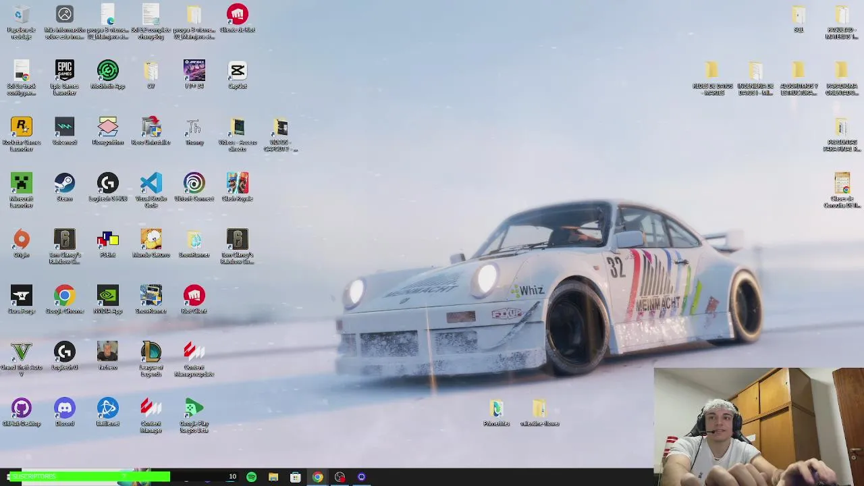Select the Google Play Juegos Beta icon
The width and height of the screenshot is (864, 486).
194,415
